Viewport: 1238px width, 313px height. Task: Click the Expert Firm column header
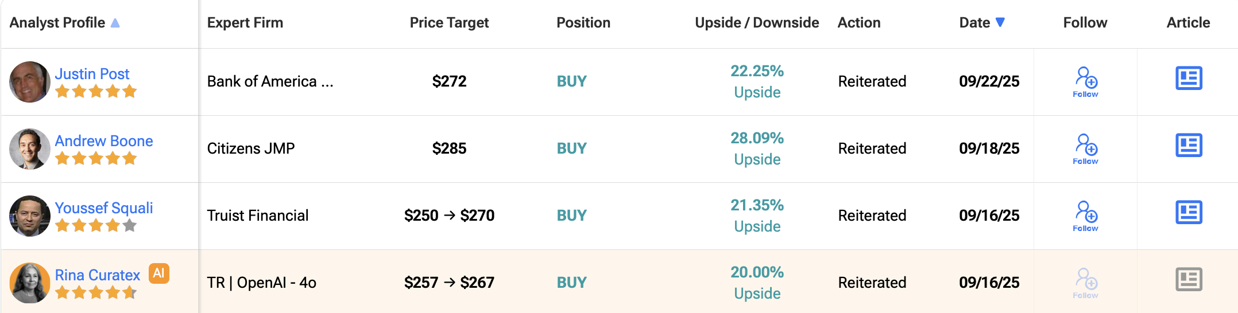click(245, 23)
